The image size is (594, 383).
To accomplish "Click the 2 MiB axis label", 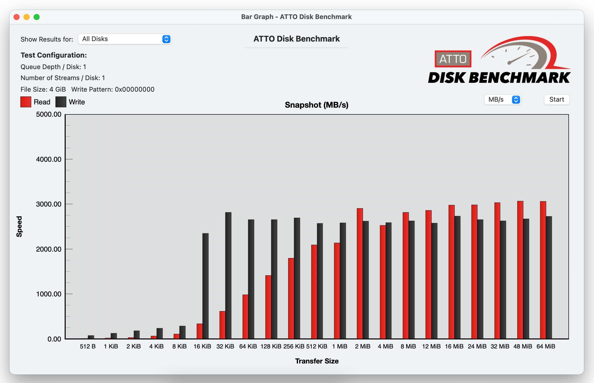I will point(363,346).
